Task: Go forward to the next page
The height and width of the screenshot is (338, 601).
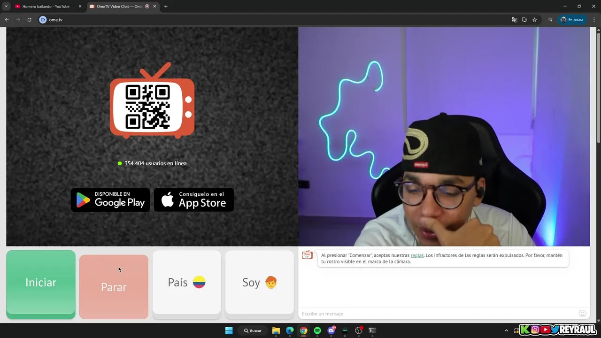Action: coord(18,20)
